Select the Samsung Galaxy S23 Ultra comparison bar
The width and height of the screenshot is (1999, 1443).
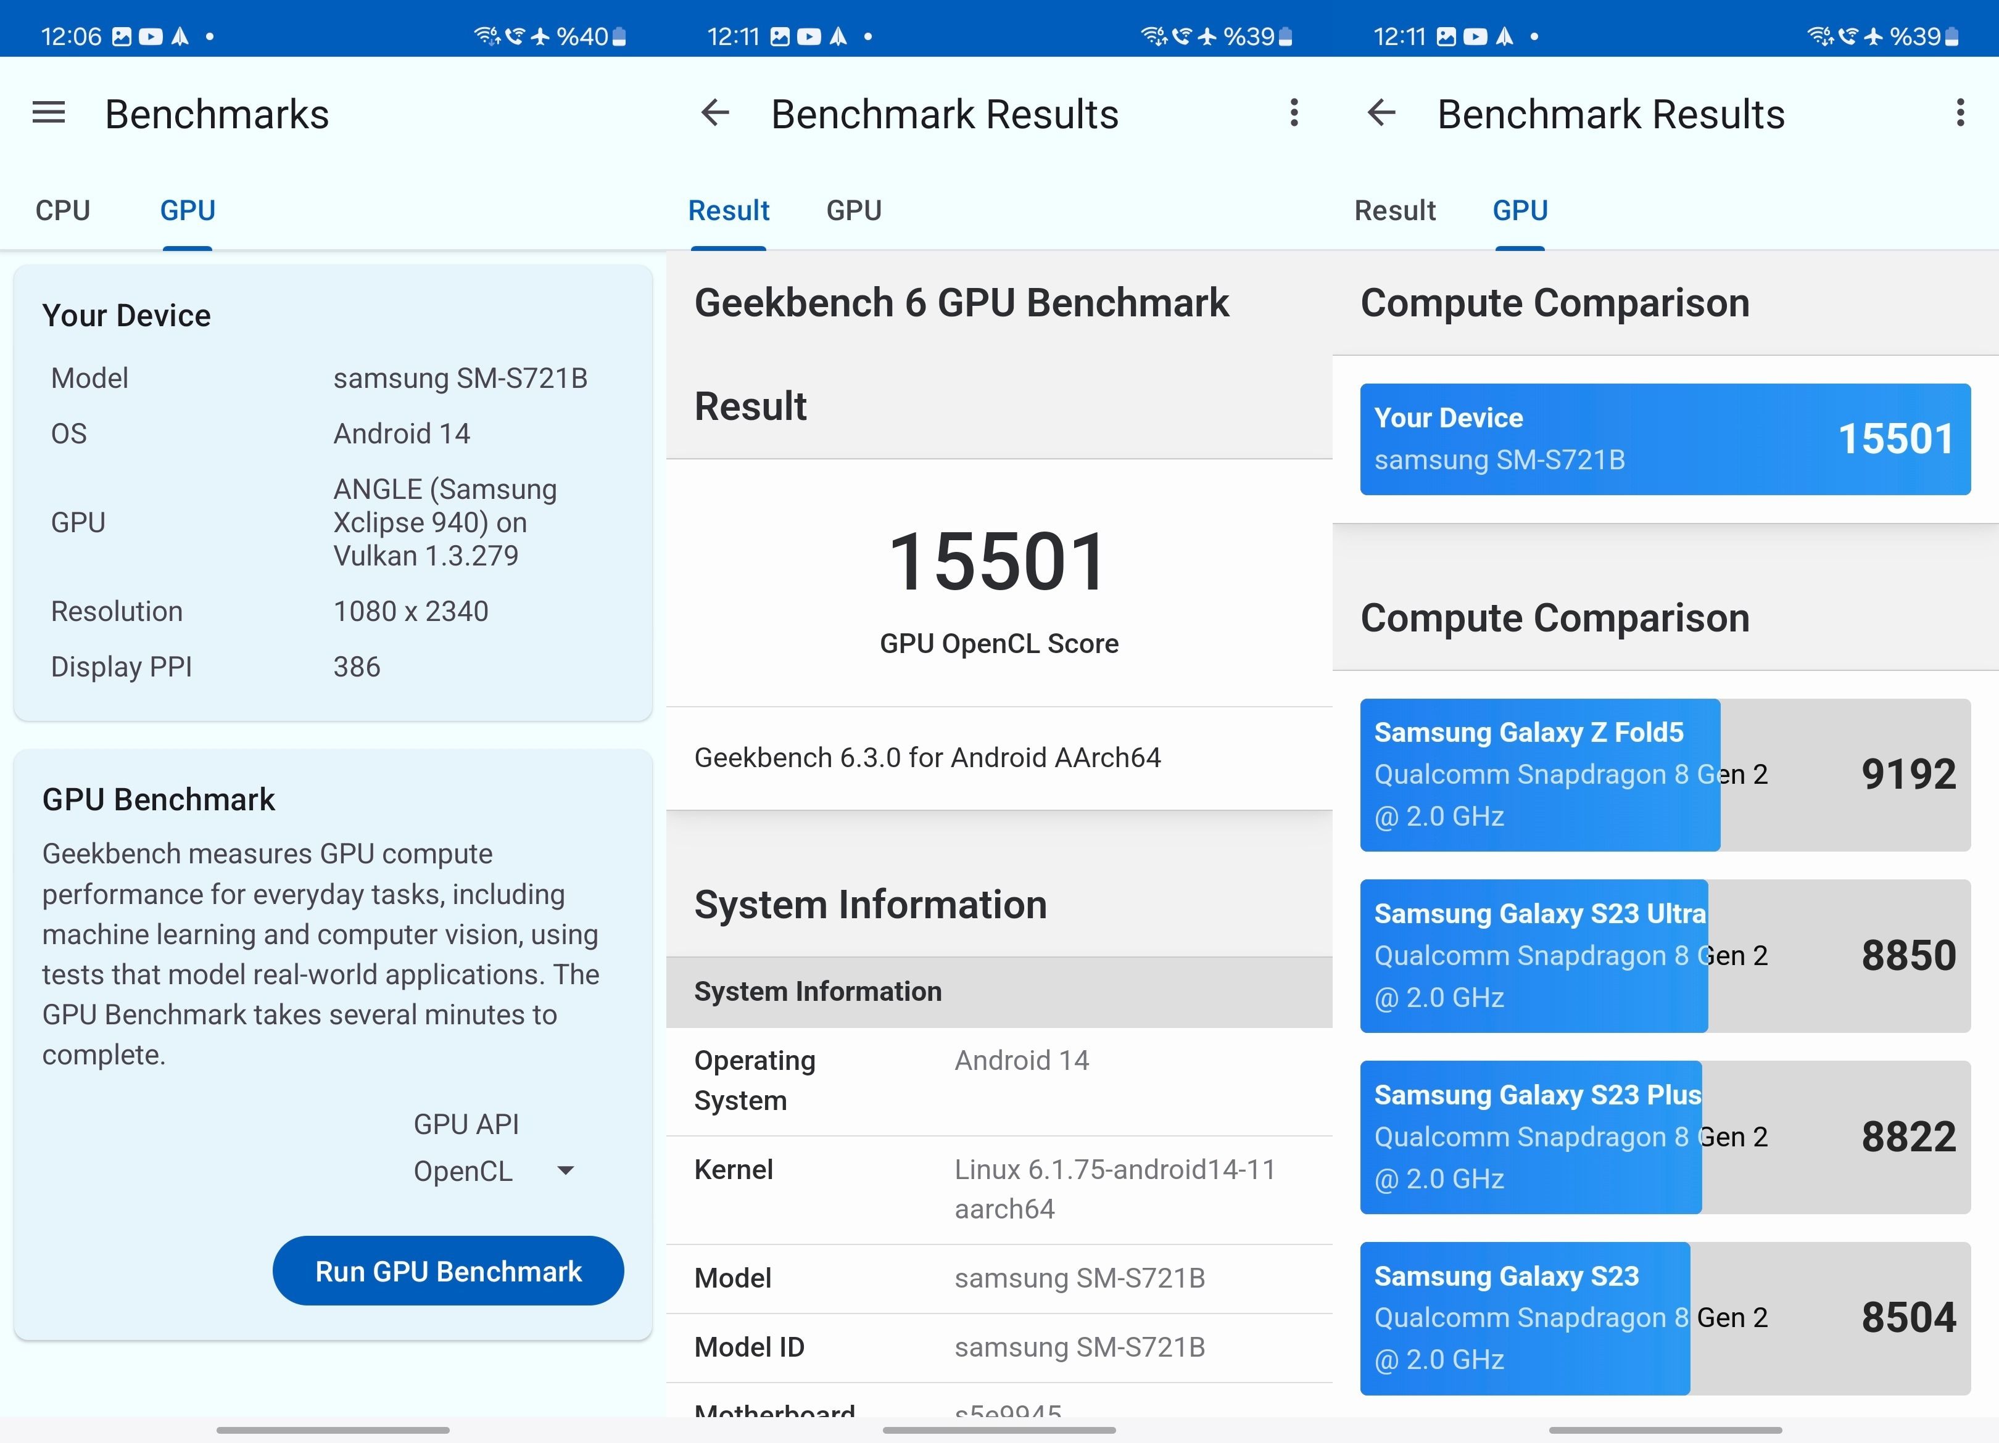pos(1665,956)
